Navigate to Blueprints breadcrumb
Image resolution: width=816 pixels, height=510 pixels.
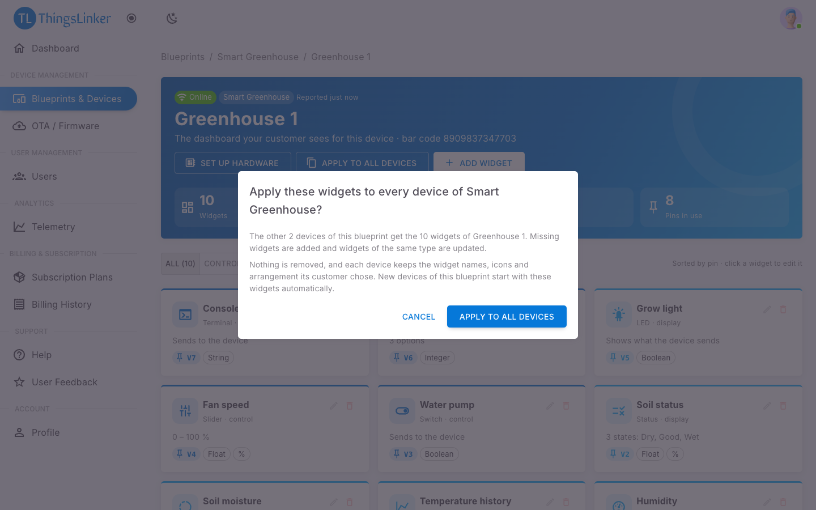click(182, 57)
